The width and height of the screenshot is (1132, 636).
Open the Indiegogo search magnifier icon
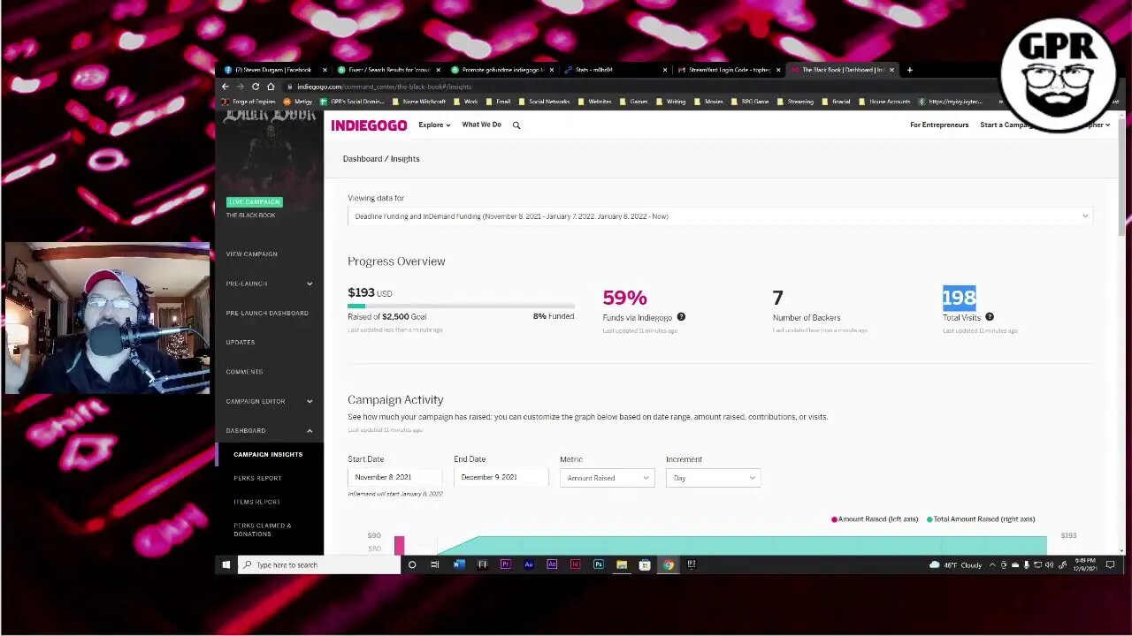pyautogui.click(x=516, y=125)
